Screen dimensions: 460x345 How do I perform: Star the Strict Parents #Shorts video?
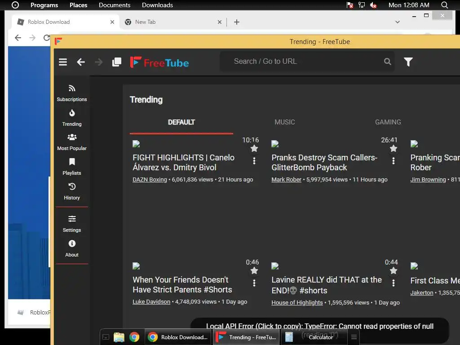pos(254,271)
